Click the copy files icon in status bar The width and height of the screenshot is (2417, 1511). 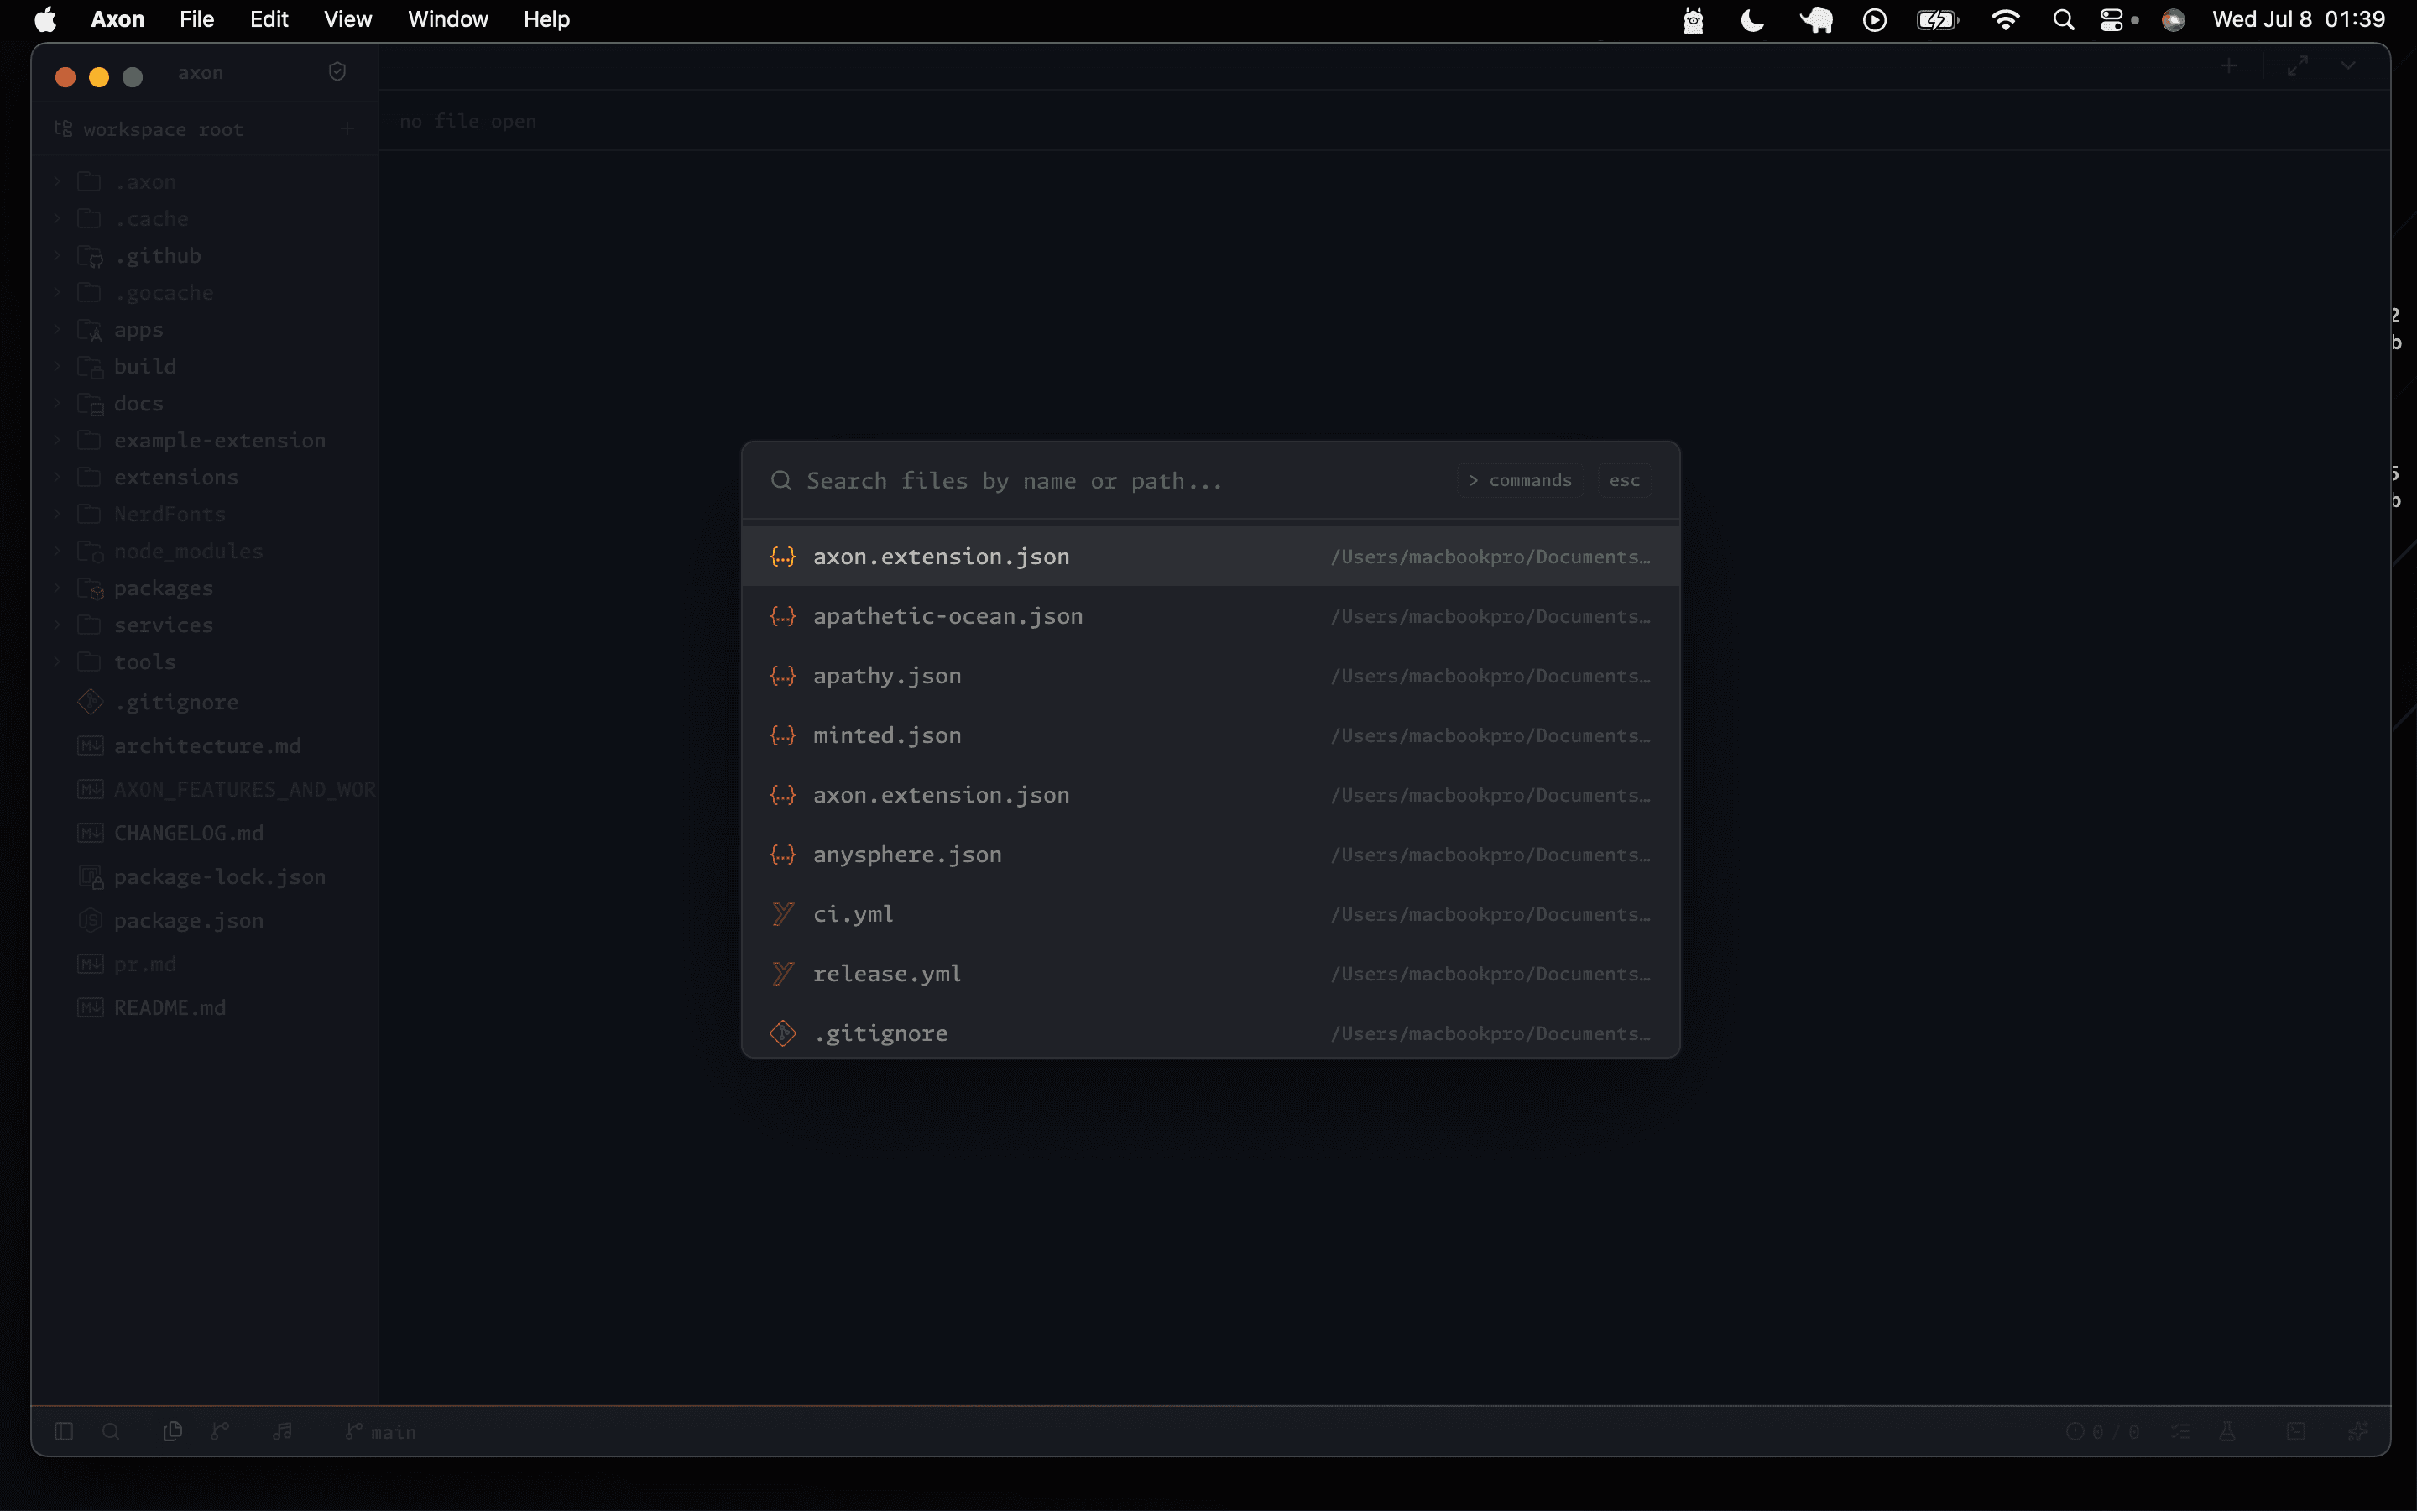172,1431
